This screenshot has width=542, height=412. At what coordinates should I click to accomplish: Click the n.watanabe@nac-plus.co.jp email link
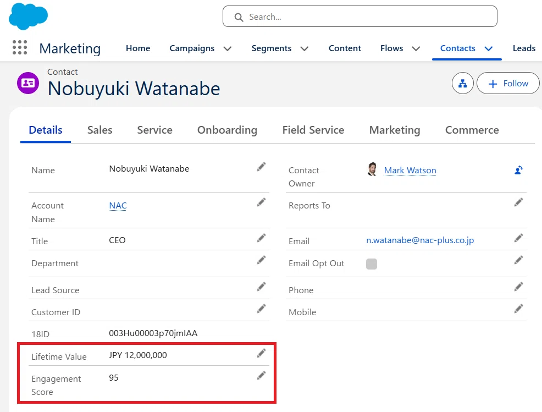420,240
